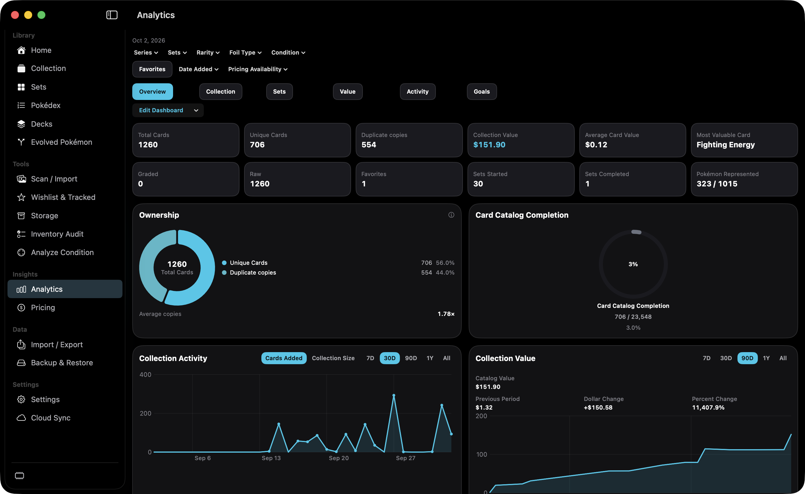Toggle the sidebar panel icon
This screenshot has width=805, height=494.
[112, 15]
